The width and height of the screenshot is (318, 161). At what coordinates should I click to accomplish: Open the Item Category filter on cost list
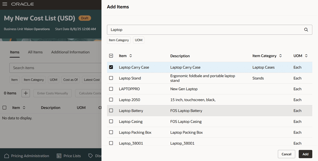34,80
